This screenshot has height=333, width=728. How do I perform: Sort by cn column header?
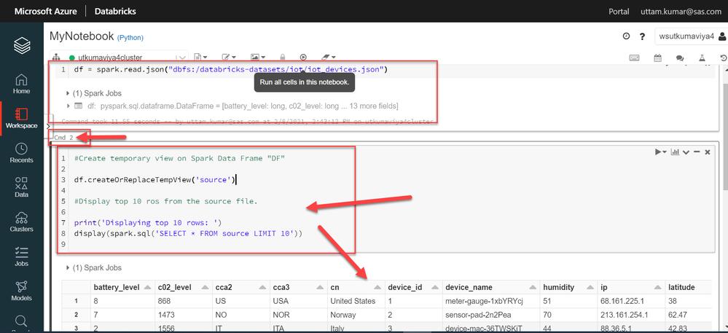coord(356,287)
